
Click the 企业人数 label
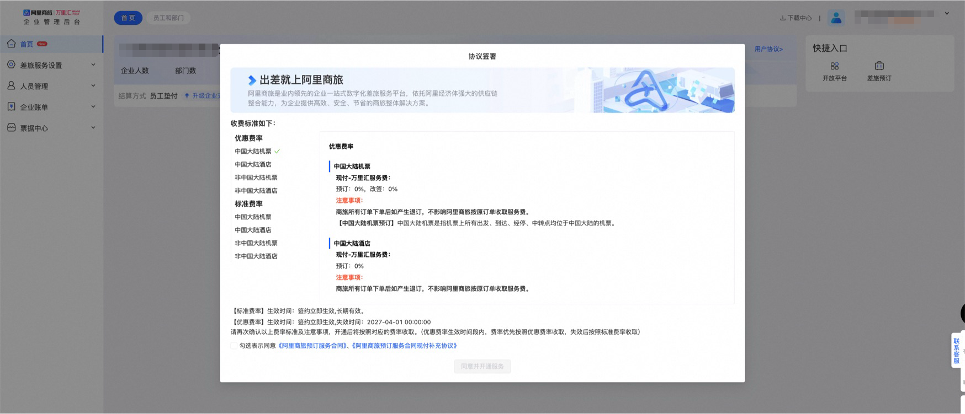(135, 71)
